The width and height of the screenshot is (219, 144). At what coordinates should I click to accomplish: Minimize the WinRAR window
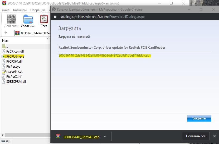tap(159, 3)
